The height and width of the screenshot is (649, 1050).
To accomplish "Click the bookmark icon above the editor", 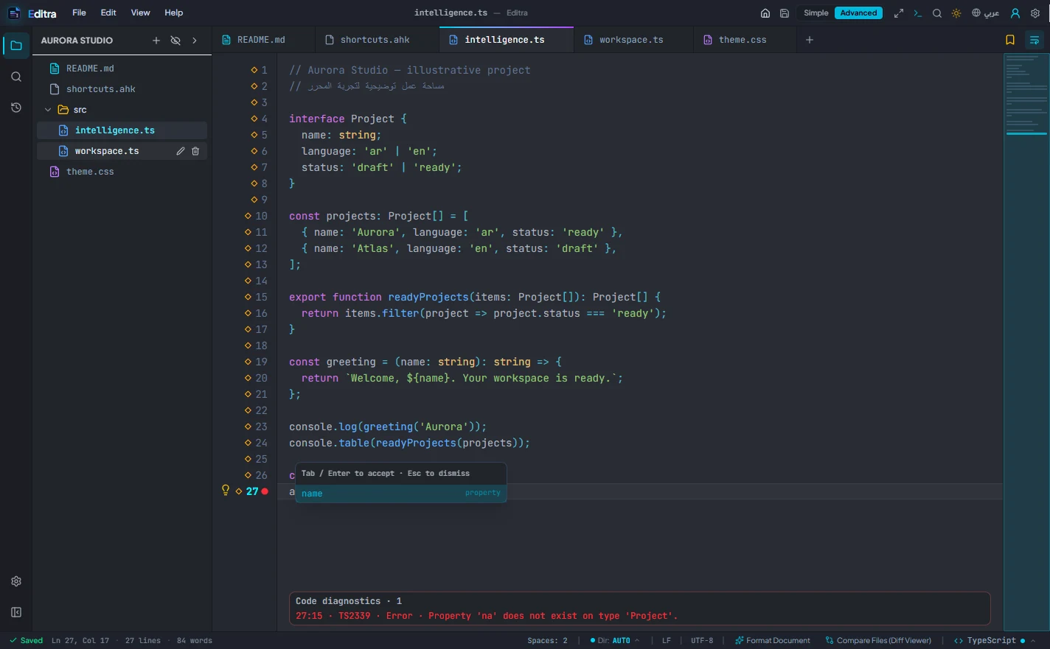I will point(1010,41).
